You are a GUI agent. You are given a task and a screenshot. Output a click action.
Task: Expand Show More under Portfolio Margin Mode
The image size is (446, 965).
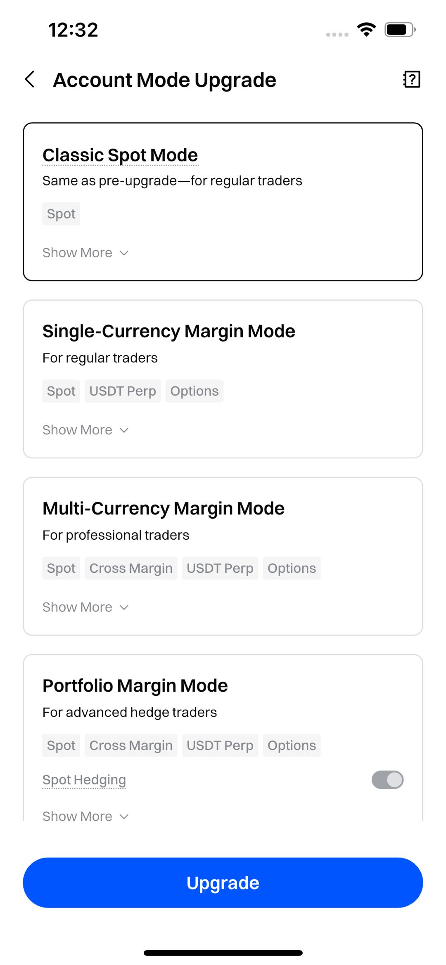[85, 816]
